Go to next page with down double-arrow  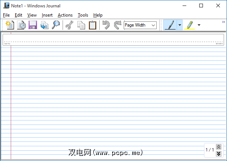pyautogui.click(x=218, y=154)
